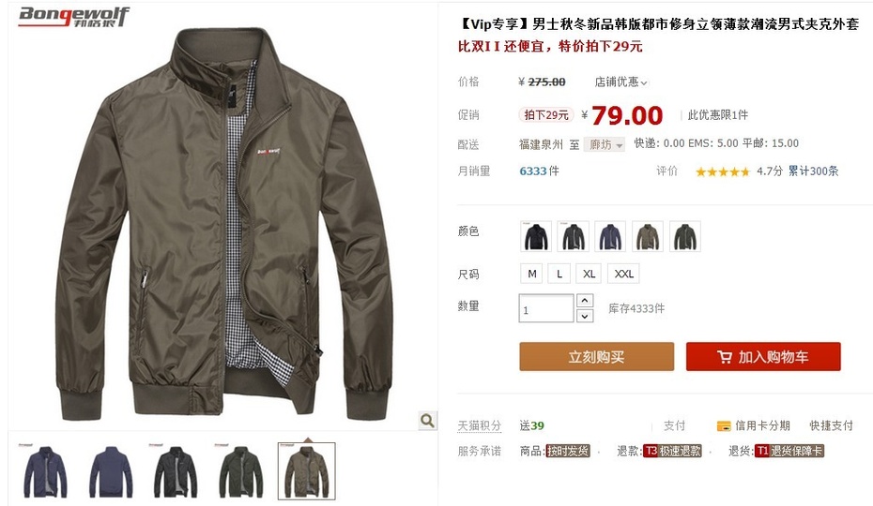This screenshot has width=873, height=506.
Task: Click the T3 极速退款 badge
Action: coord(672,451)
